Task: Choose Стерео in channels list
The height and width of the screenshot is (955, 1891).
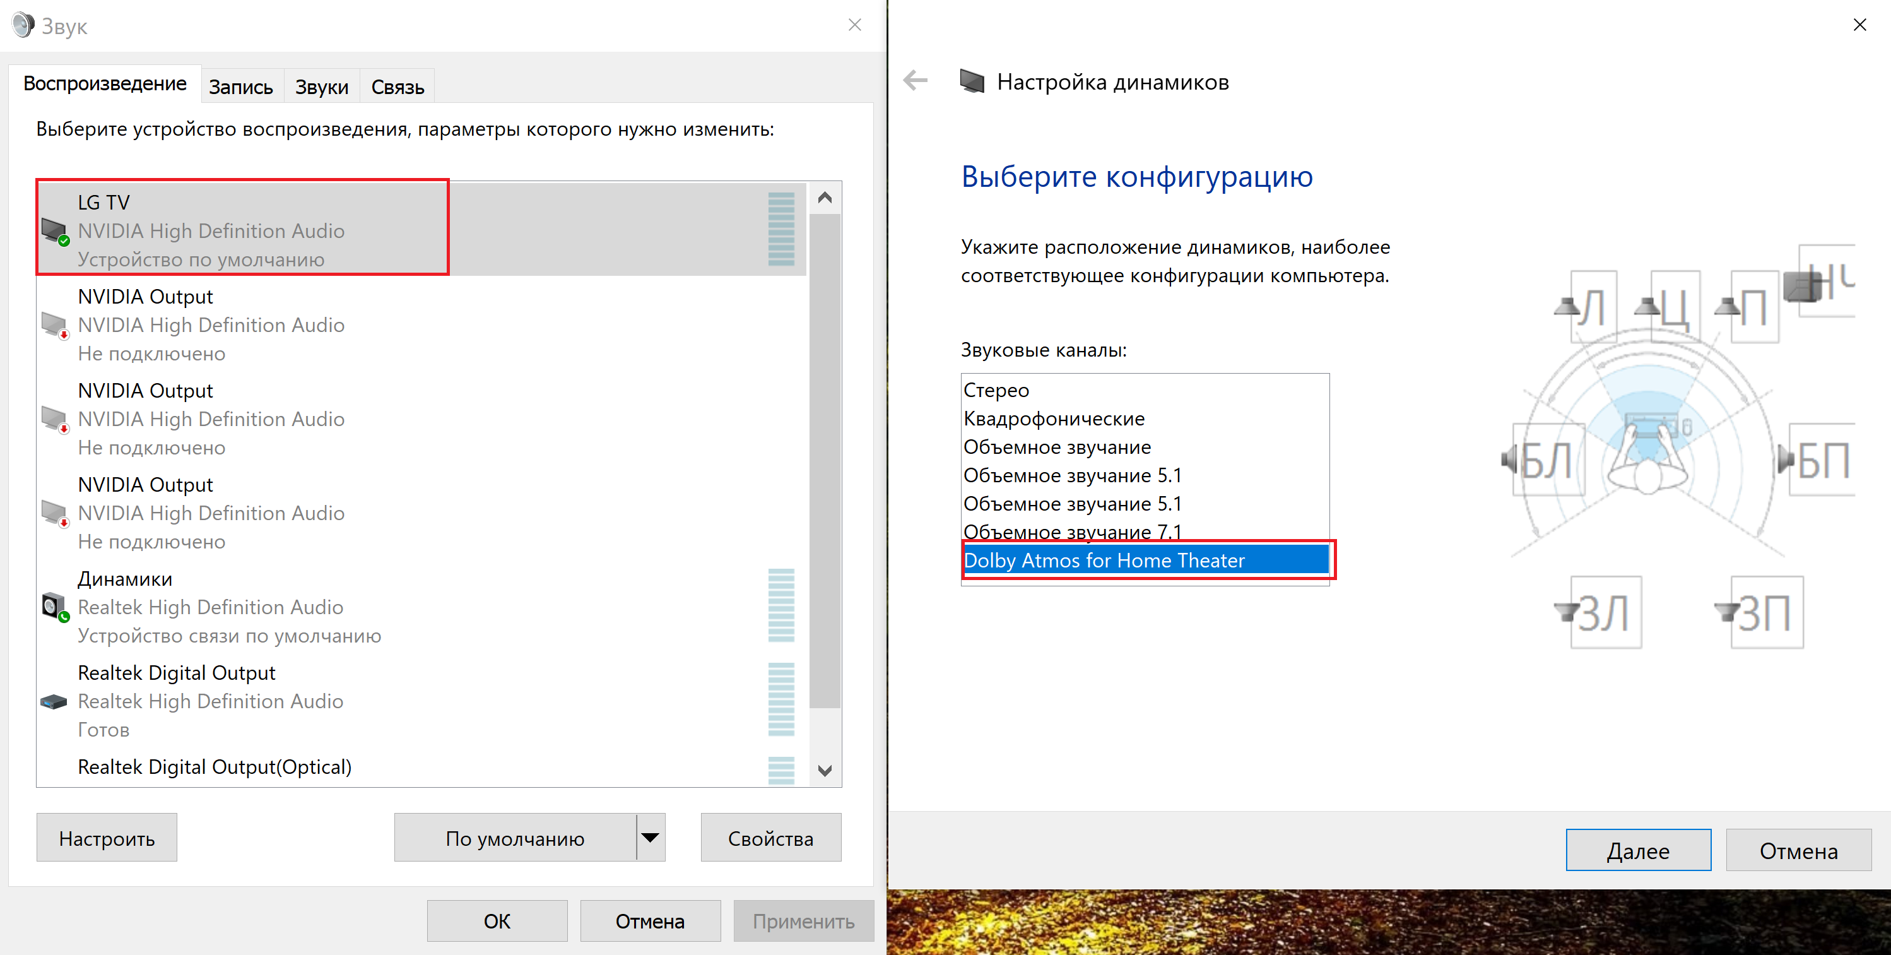Action: [996, 390]
